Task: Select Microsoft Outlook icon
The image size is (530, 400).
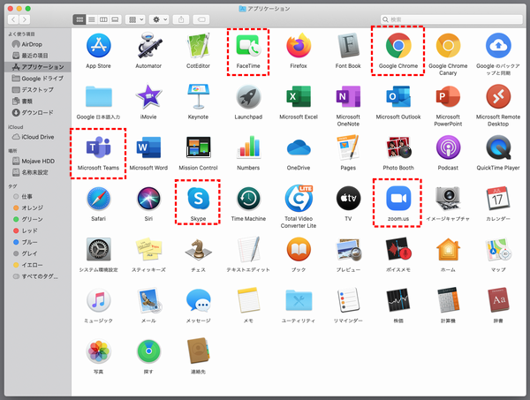Action: tap(398, 97)
